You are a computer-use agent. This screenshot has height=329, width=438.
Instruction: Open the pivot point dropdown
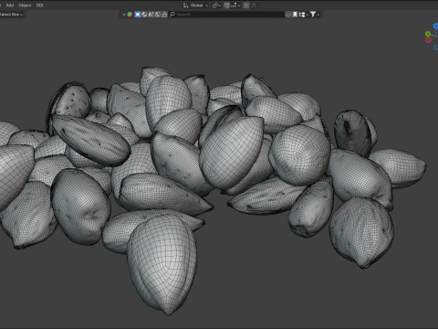[216, 5]
